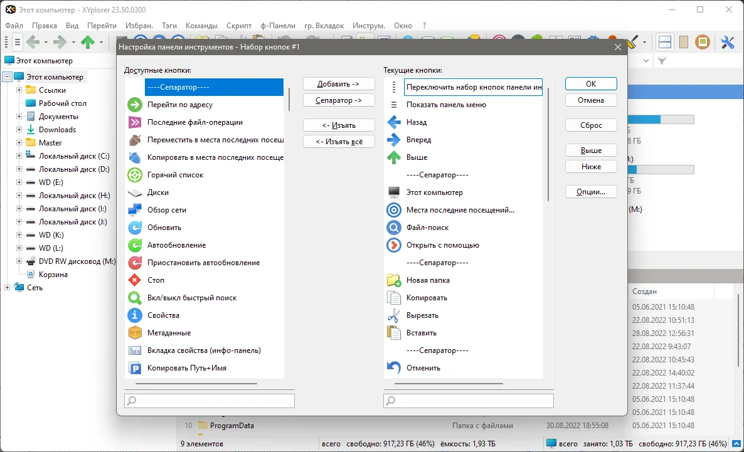Click the 'Добавить ->' button
Image resolution: width=744 pixels, height=452 pixels.
pos(339,84)
